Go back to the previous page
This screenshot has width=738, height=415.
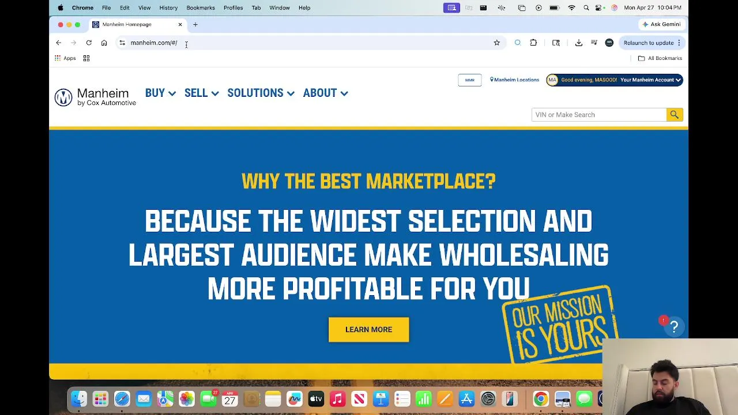click(x=58, y=43)
